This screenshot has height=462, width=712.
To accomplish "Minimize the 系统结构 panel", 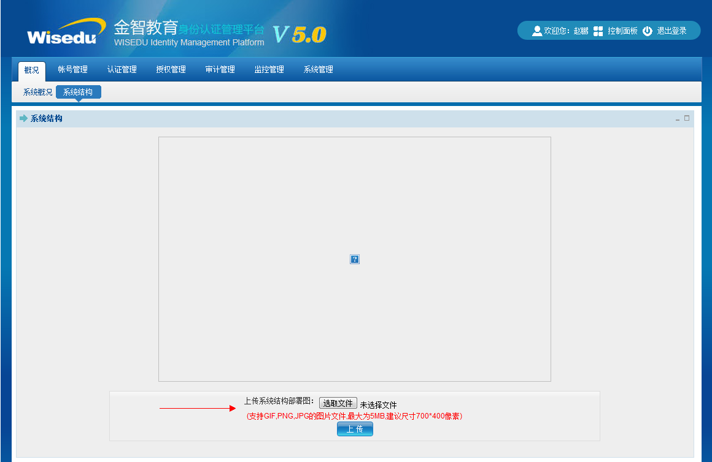I will pyautogui.click(x=678, y=119).
